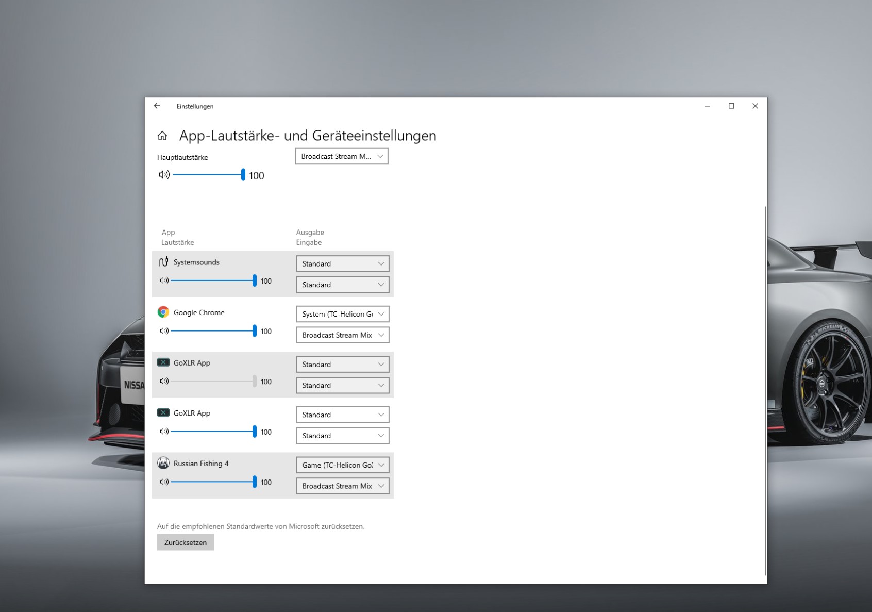This screenshot has height=612, width=872.
Task: Open Hauptlautstärke Broadcast Stream output dropdown
Action: pyautogui.click(x=341, y=156)
